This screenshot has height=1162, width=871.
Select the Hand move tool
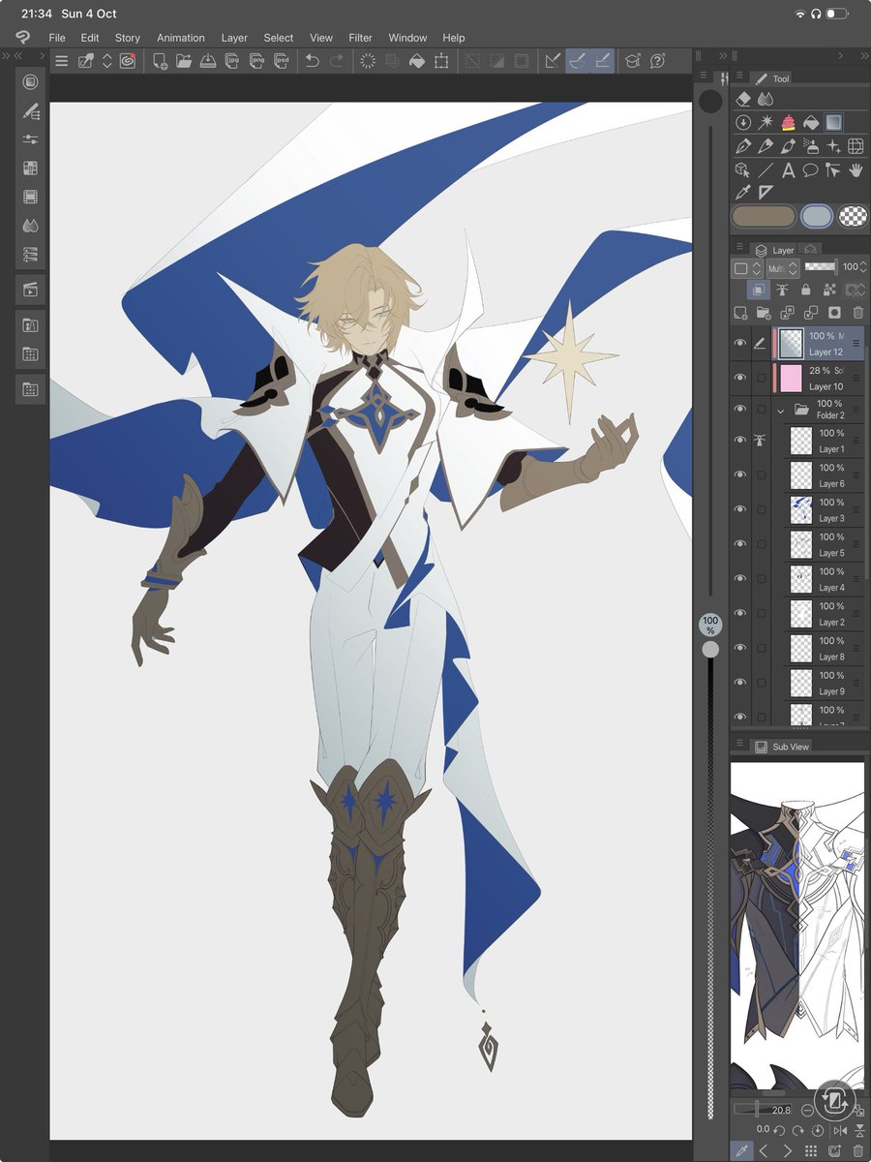(856, 170)
